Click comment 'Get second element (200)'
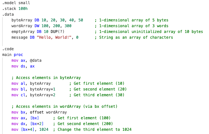The width and height of the screenshot is (209, 134). [85, 124]
